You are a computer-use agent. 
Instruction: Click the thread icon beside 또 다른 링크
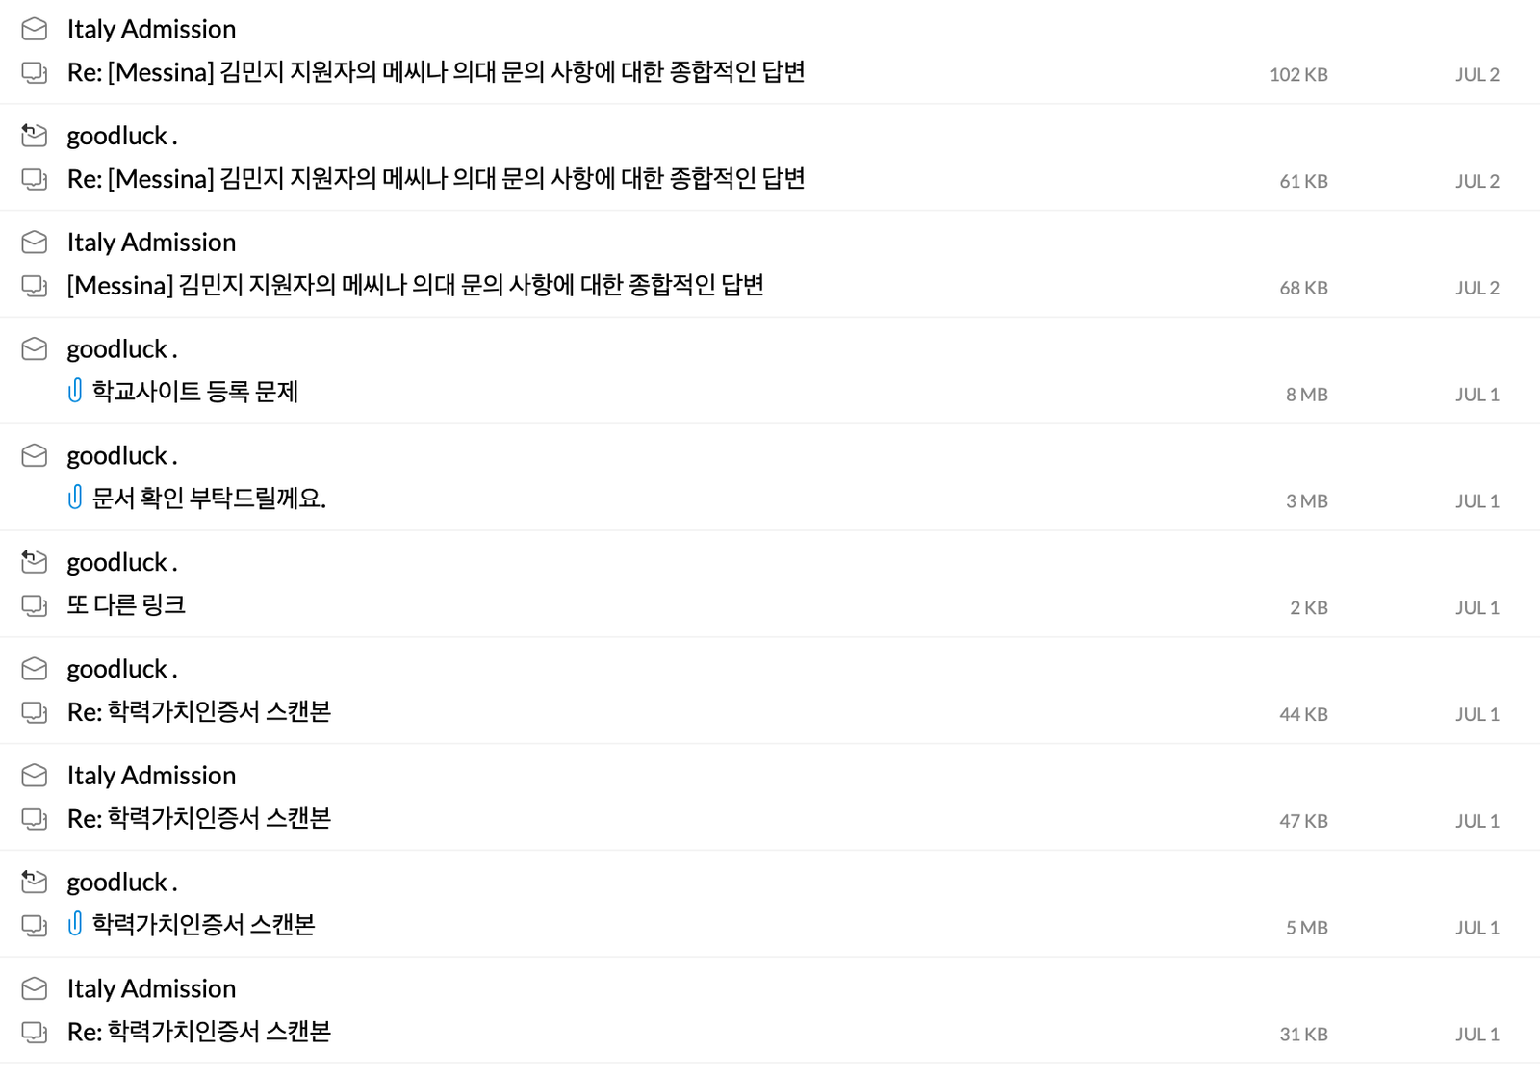point(35,605)
